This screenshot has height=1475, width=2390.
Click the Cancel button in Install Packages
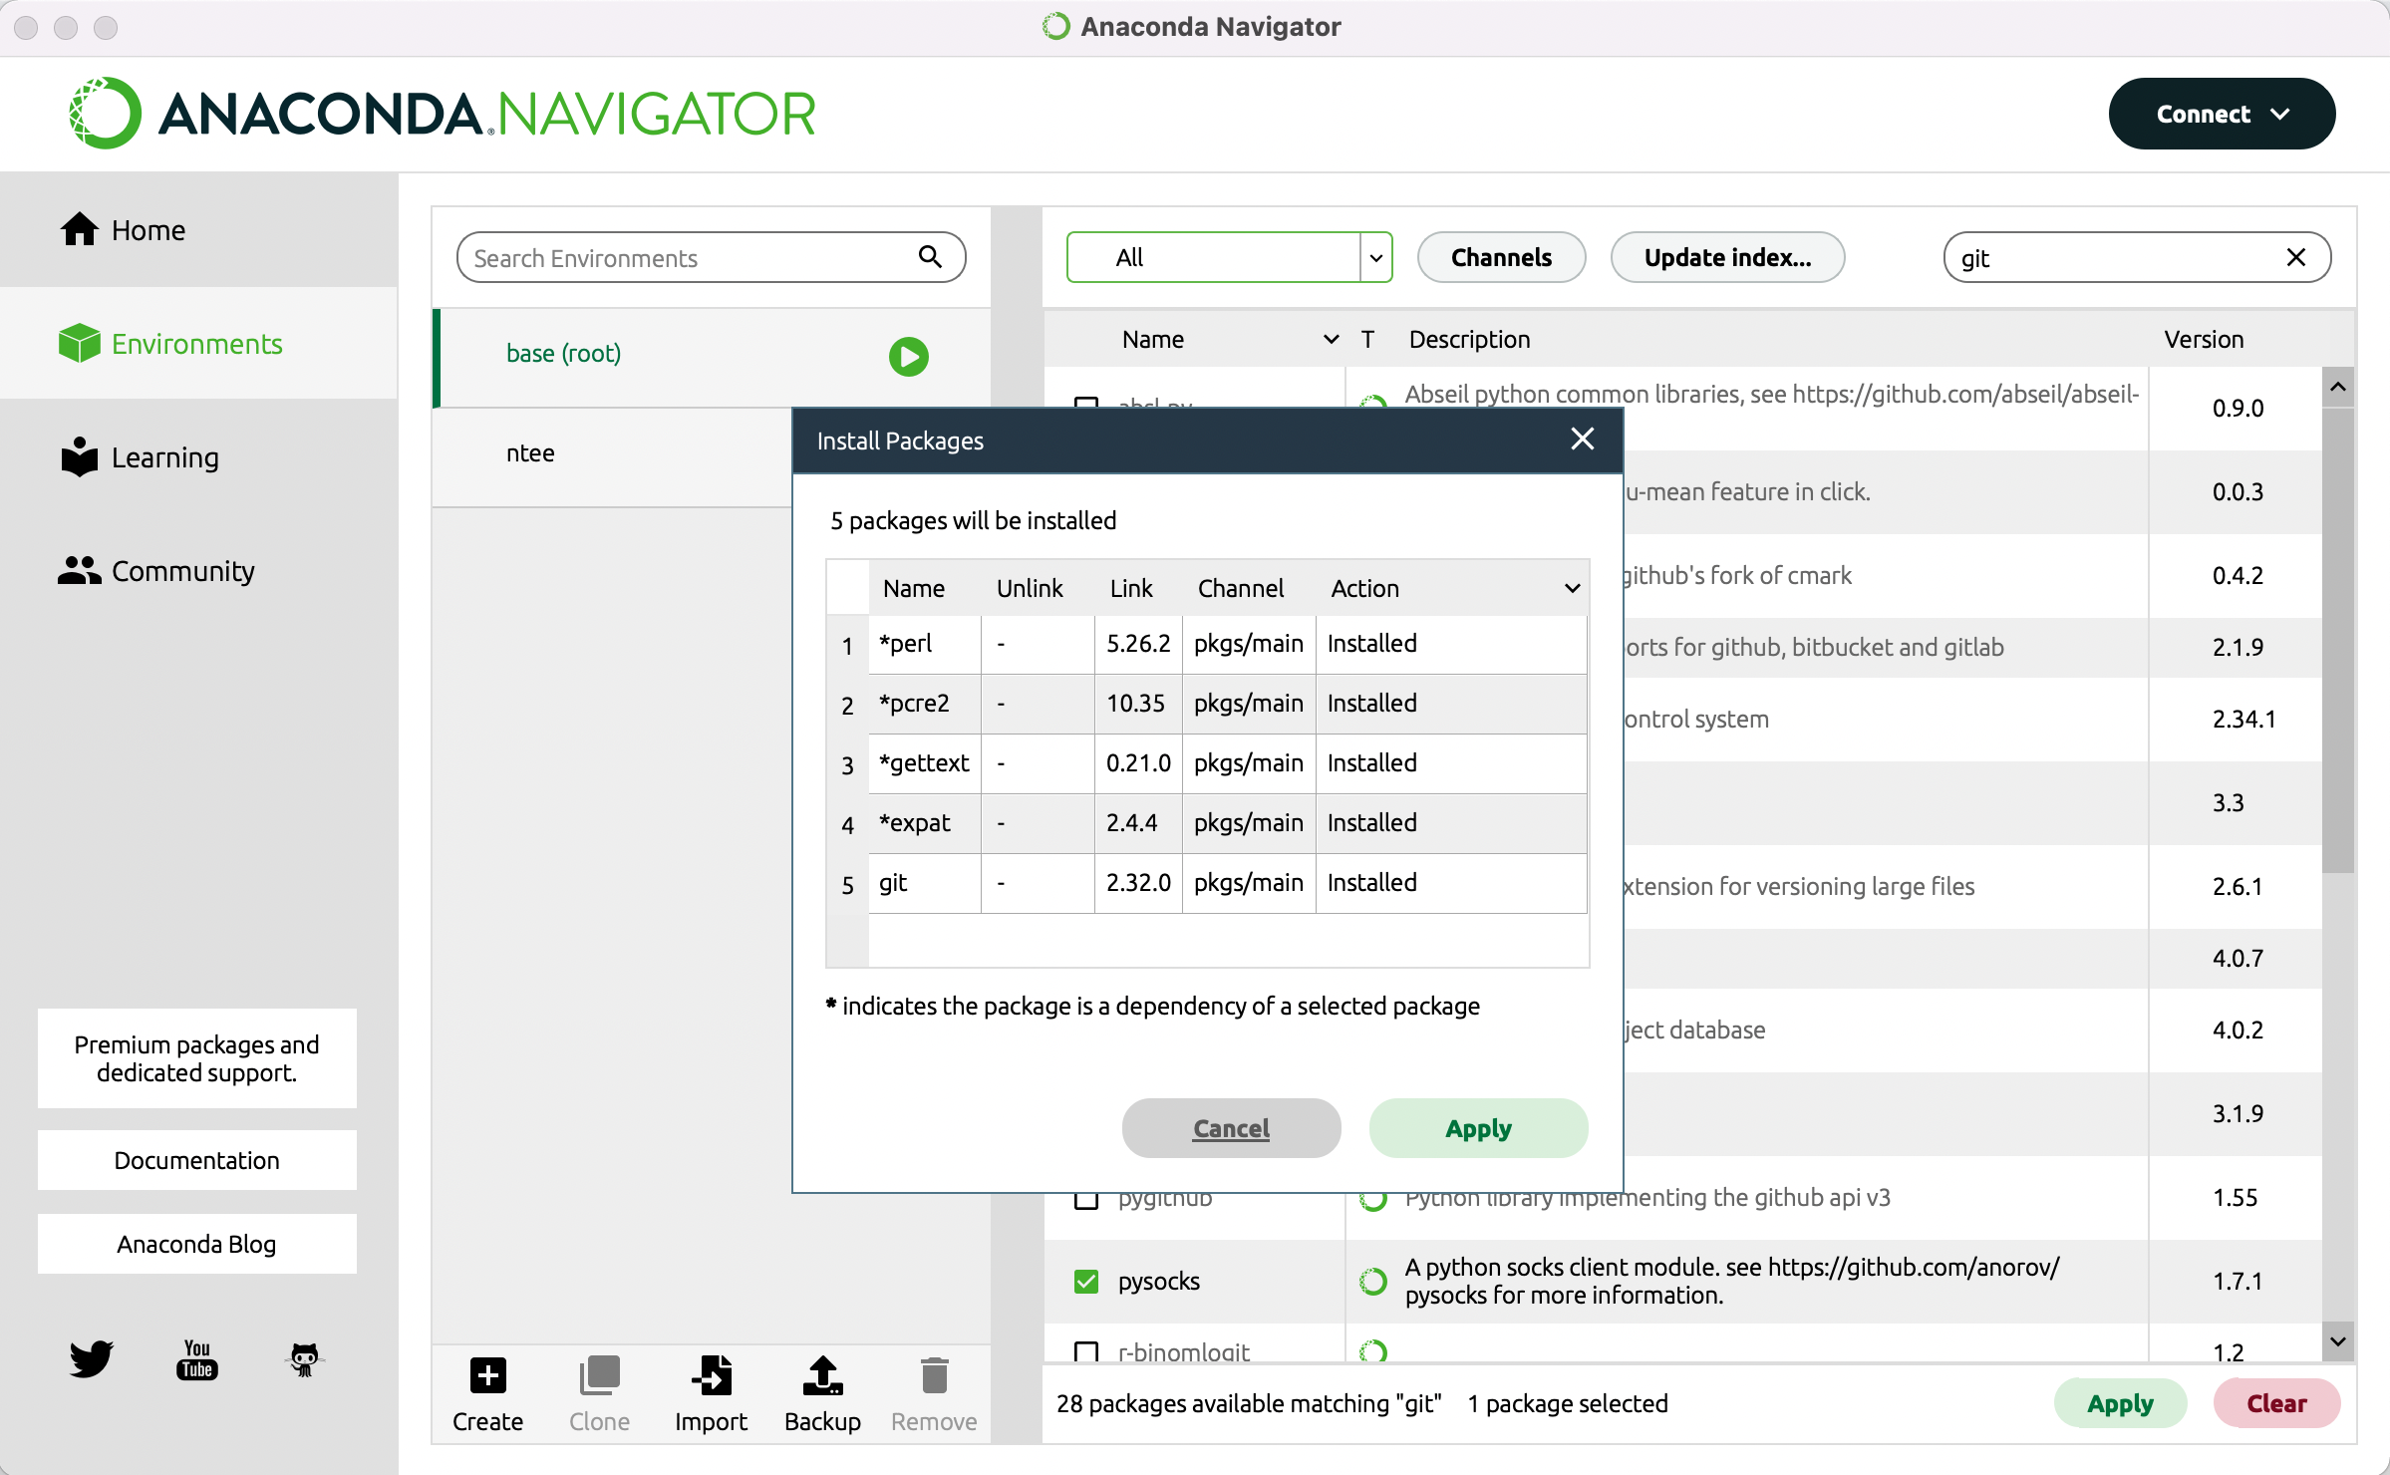1231,1128
